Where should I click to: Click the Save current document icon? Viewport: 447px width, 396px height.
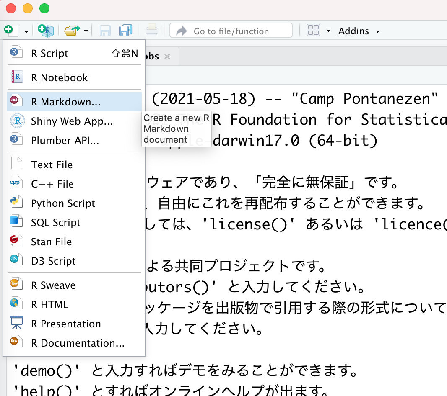point(105,31)
